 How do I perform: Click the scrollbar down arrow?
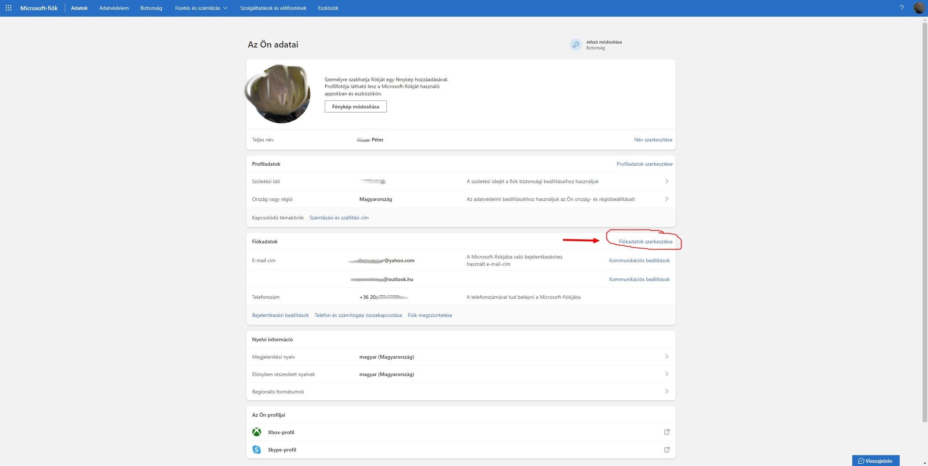pos(925,463)
